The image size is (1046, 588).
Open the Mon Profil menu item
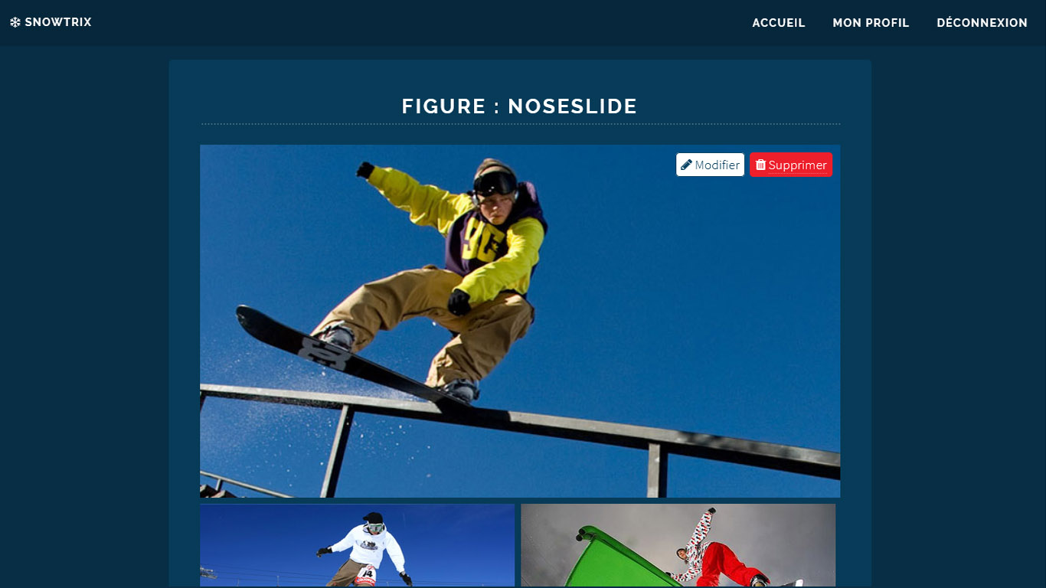[x=871, y=23]
